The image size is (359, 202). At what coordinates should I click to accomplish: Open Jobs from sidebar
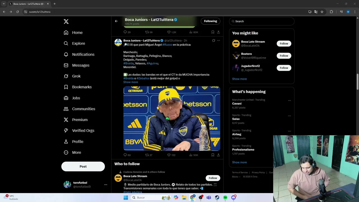click(x=72, y=98)
